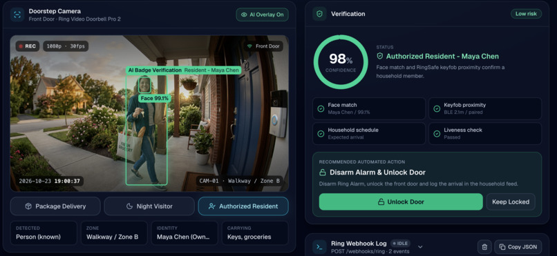Image resolution: width=557 pixels, height=256 pixels.
Task: Click the REC recording indicator badge
Action: coord(28,46)
